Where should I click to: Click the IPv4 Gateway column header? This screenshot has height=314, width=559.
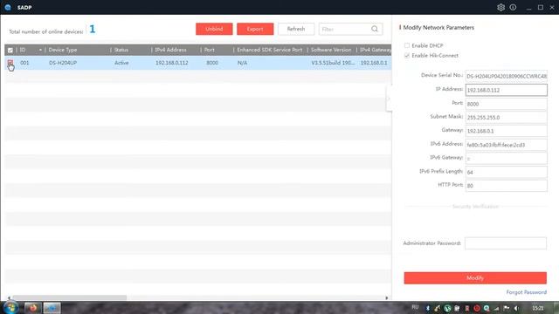[x=376, y=50]
